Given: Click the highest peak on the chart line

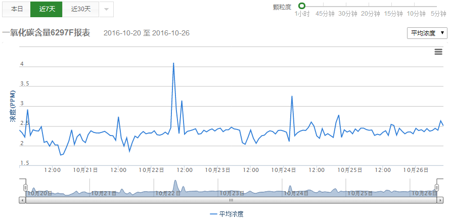Looking at the screenshot, I should point(173,63).
